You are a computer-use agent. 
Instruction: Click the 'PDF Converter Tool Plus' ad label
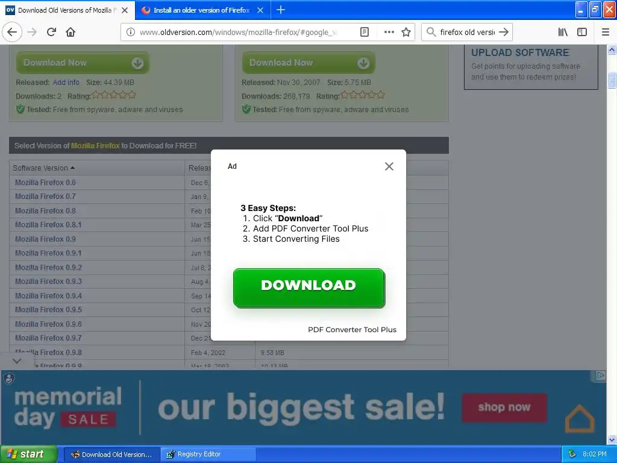pyautogui.click(x=352, y=330)
